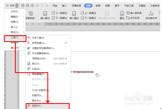This screenshot has height=109, width=162.
Task: Select the 引用 ribbon tab
Action: point(88,6)
